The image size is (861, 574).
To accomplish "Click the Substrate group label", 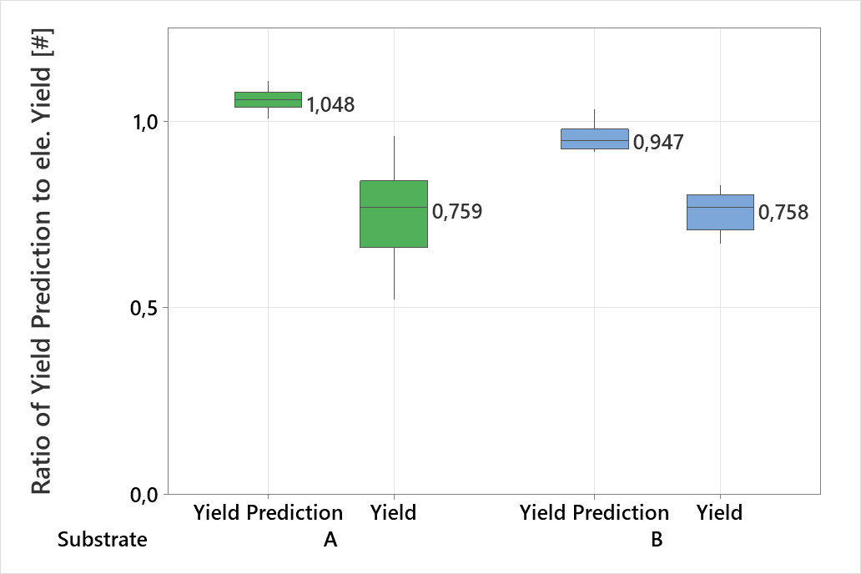I will [x=102, y=540].
